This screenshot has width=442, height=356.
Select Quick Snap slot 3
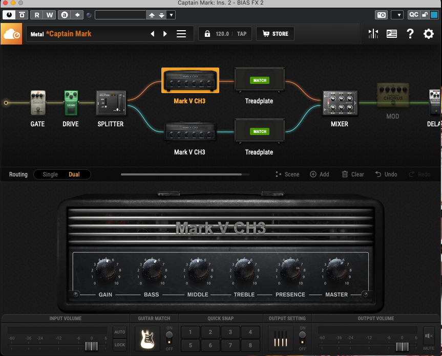point(230,332)
